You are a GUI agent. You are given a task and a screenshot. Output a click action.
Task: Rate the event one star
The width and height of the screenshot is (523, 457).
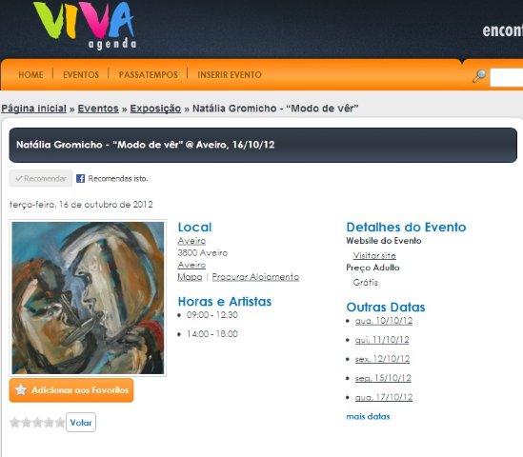14,423
